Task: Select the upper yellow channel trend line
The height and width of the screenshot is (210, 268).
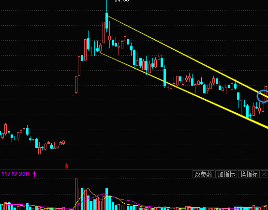Action: pyautogui.click(x=186, y=57)
